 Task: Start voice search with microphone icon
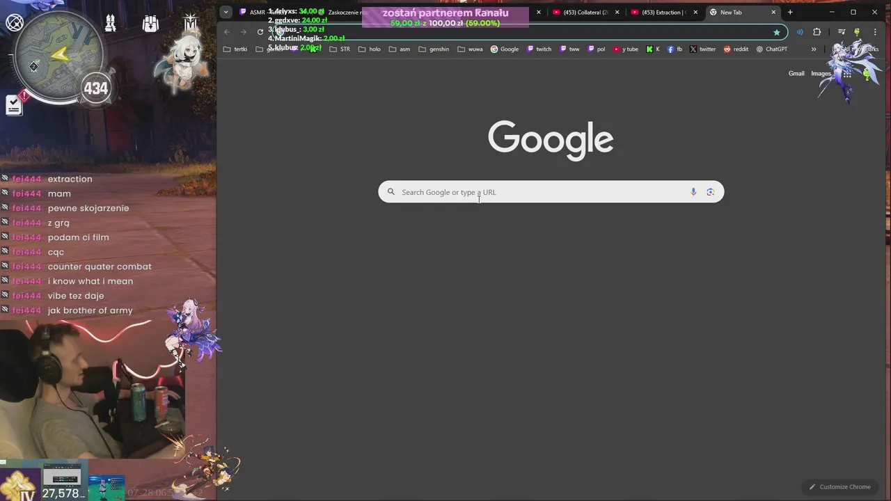tap(693, 192)
